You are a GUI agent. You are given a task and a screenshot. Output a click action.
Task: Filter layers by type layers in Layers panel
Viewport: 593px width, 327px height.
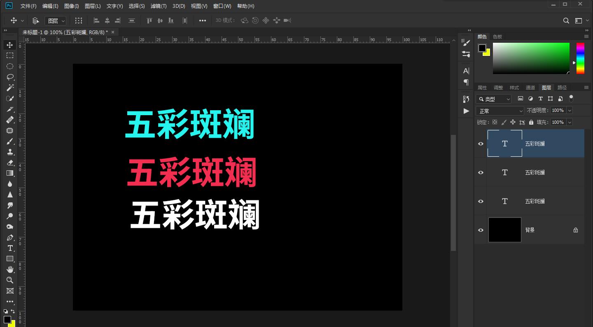click(541, 99)
